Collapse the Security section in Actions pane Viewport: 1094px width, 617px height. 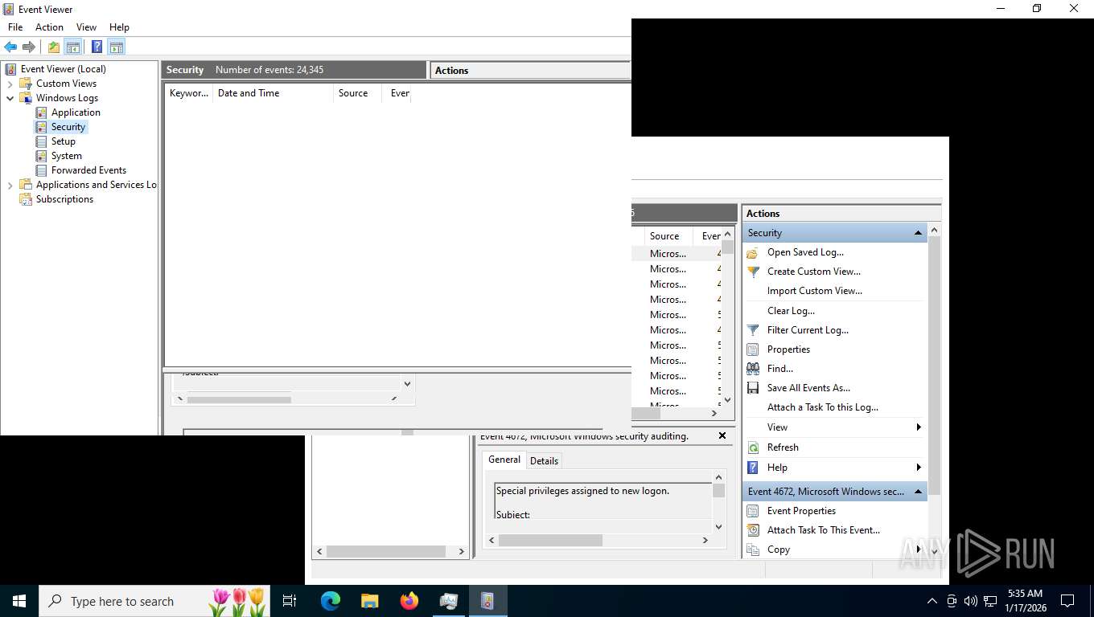(x=918, y=233)
